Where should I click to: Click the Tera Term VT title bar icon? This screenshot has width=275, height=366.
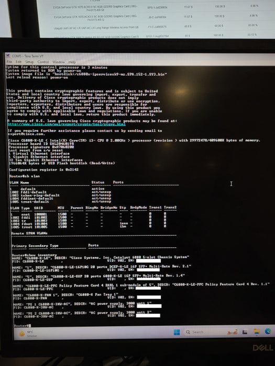8,56
